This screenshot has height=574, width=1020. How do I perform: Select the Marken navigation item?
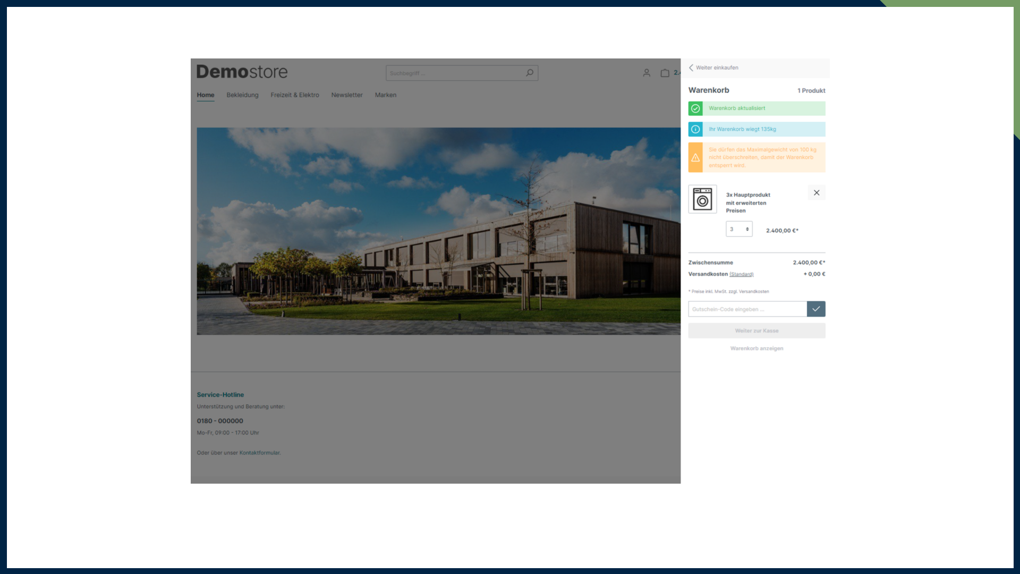pos(386,95)
